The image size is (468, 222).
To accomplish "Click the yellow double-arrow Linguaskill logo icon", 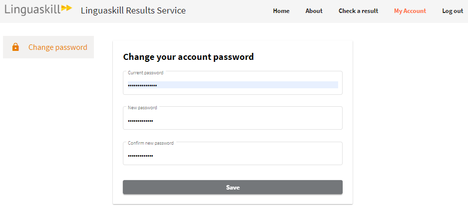I will (x=66, y=8).
